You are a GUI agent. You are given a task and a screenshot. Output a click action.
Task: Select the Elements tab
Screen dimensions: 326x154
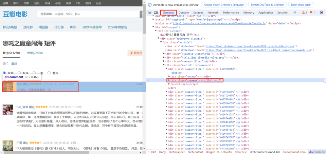168,13
